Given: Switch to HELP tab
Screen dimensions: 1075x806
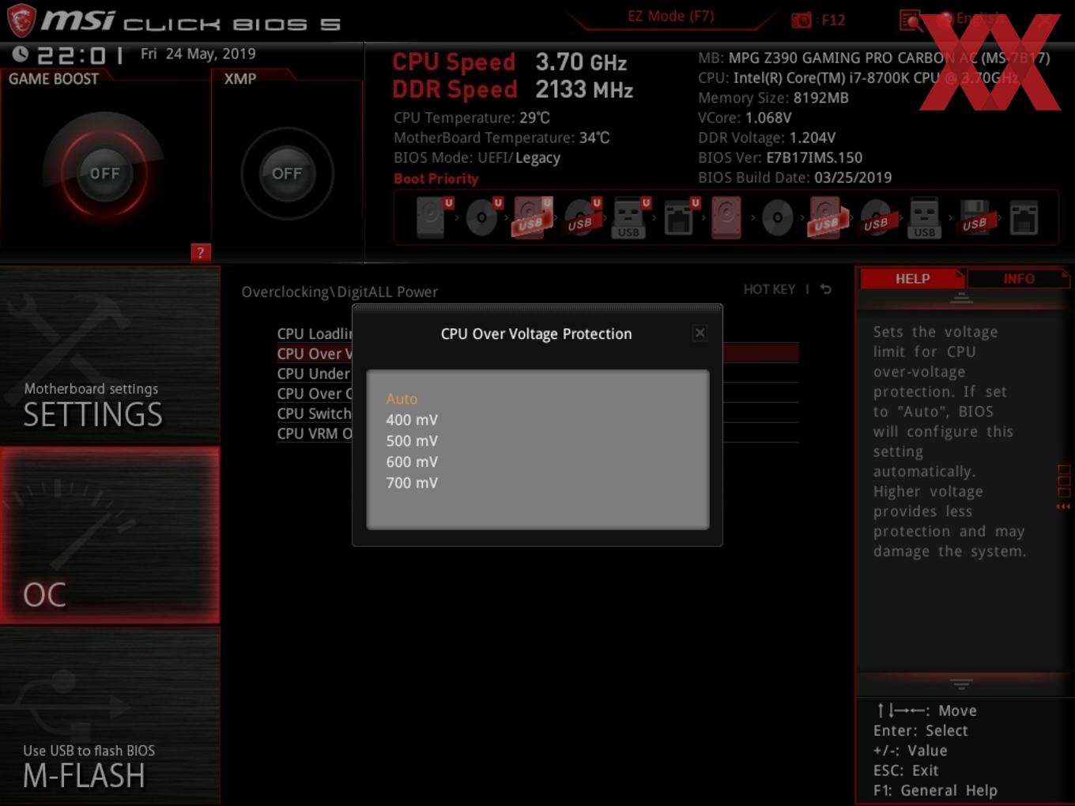Looking at the screenshot, I should (x=912, y=278).
